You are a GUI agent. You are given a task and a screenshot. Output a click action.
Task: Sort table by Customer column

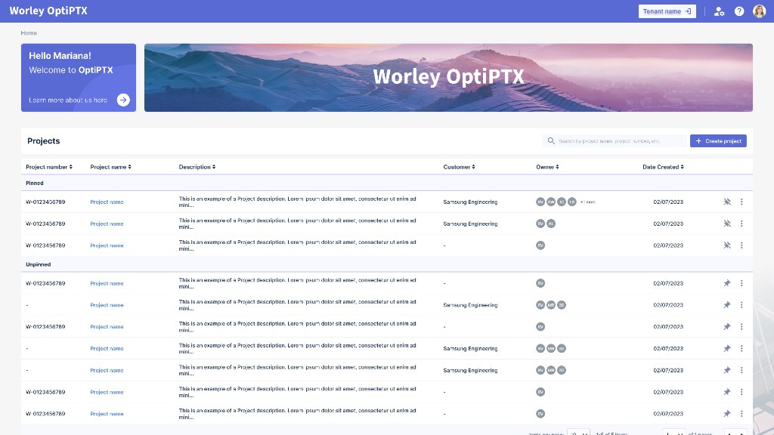459,167
